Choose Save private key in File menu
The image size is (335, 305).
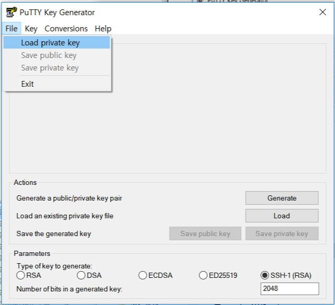(x=57, y=68)
